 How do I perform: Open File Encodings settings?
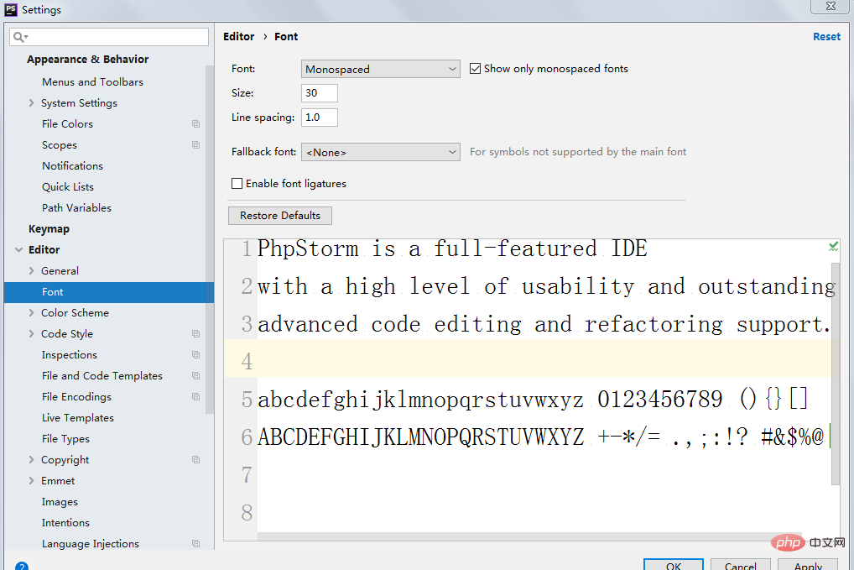click(x=76, y=397)
